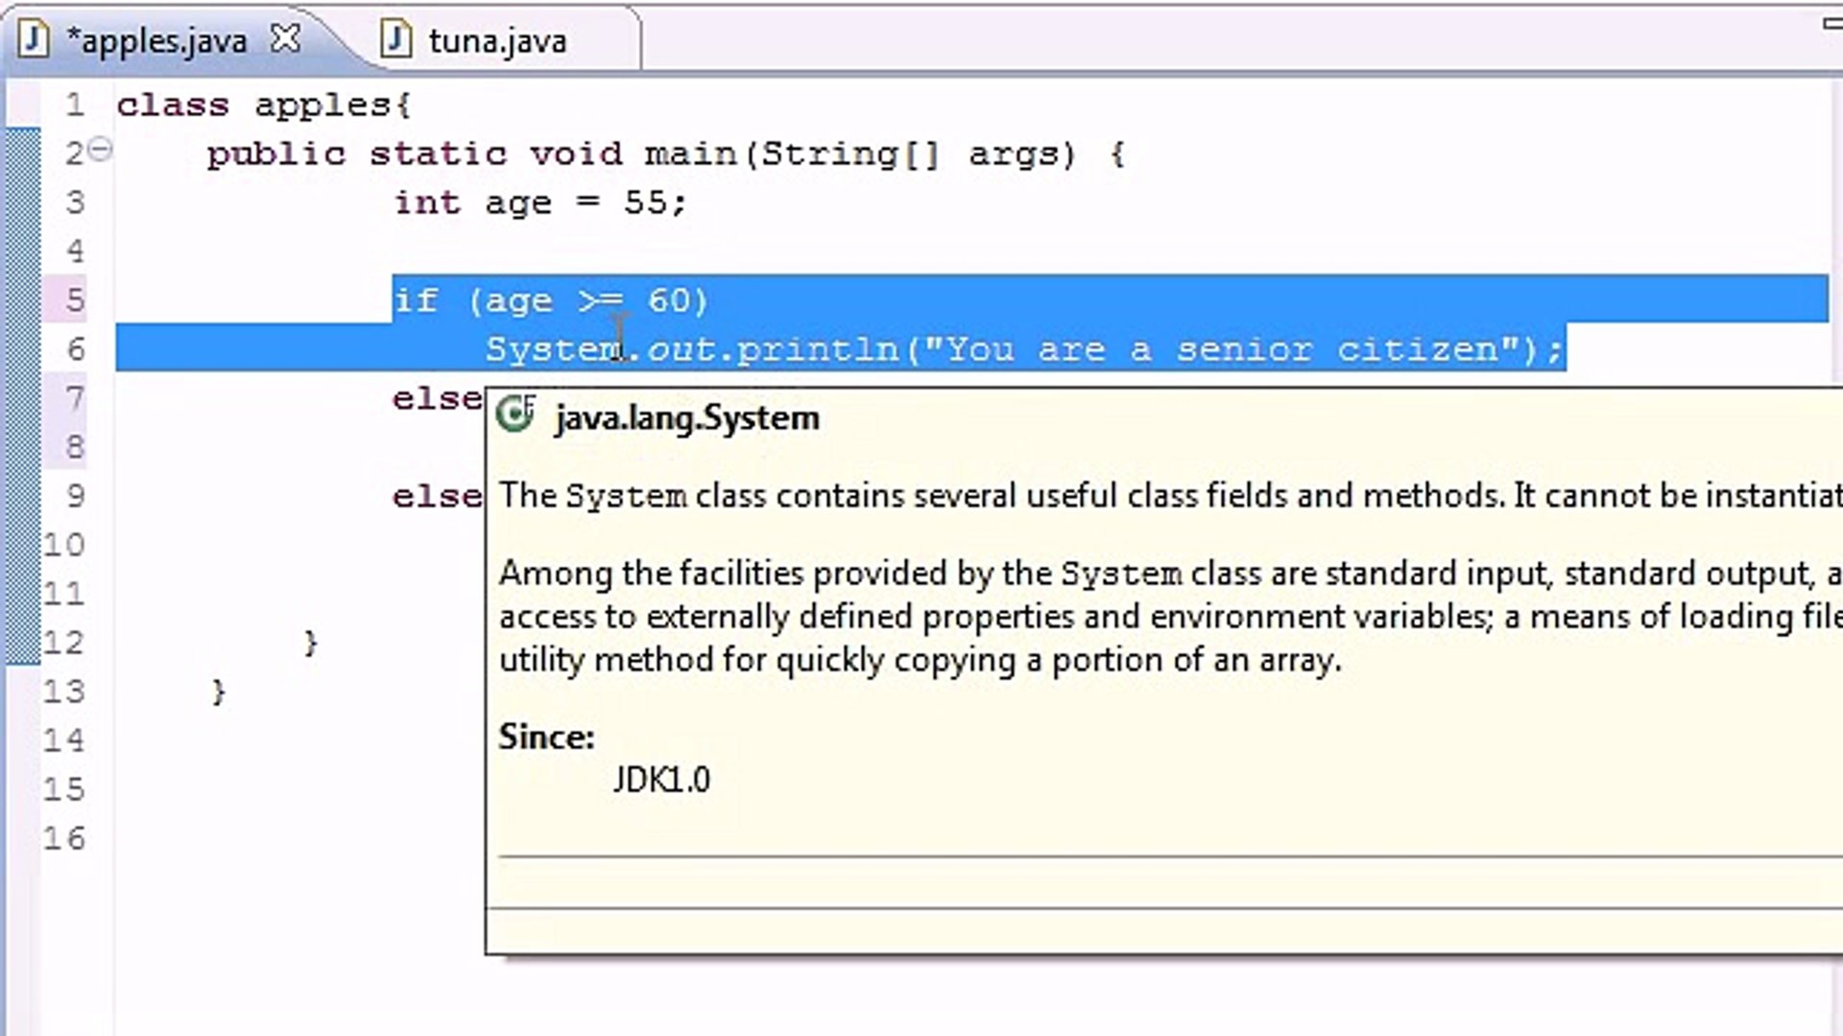The image size is (1843, 1036).
Task: Click the highlighted if (age >= 60) line
Action: (547, 299)
